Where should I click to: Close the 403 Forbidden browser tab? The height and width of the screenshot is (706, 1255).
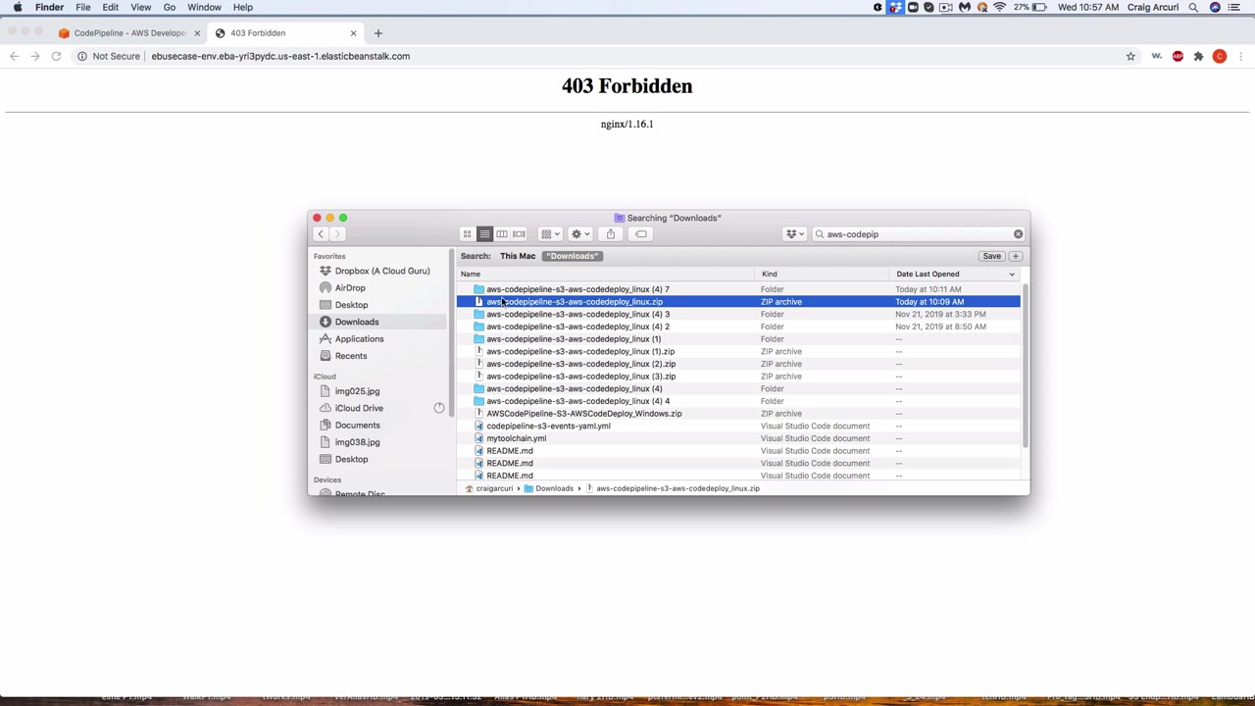[353, 33]
